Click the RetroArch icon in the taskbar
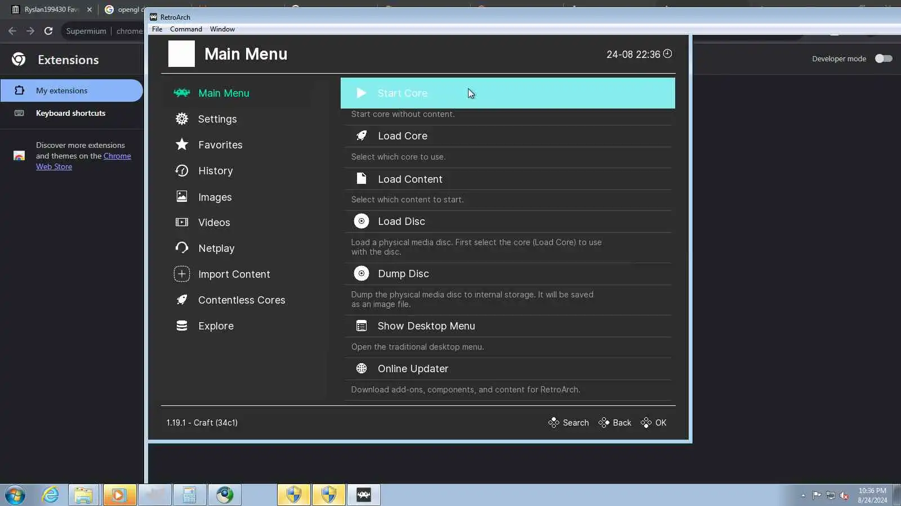 (x=364, y=495)
